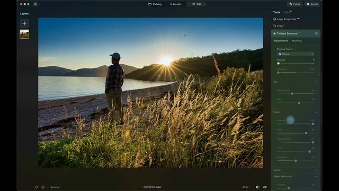Toggle the before/after compare icon
The image size is (339, 191).
(x=258, y=187)
